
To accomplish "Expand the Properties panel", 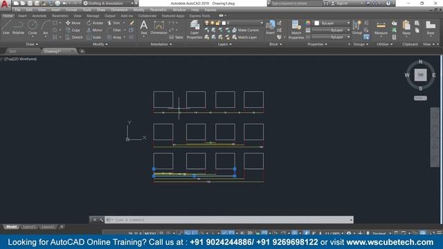I will click(x=317, y=44).
